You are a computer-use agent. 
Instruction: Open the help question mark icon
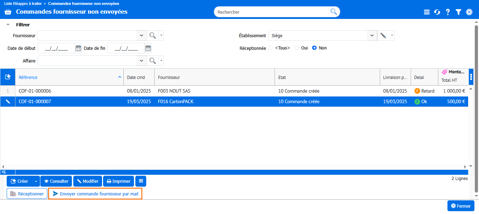[x=448, y=12]
